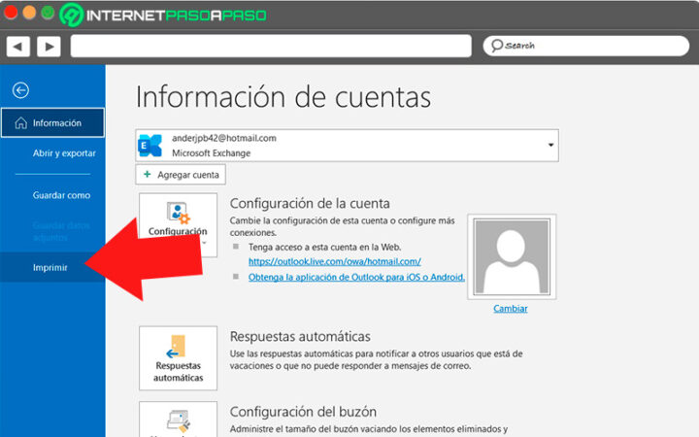Click anderjpb42@hotmail.com account text
The width and height of the screenshot is (699, 437).
pyautogui.click(x=224, y=138)
